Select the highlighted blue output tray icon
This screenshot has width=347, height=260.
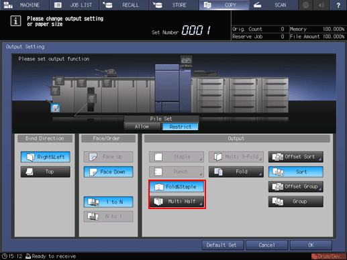[55, 108]
